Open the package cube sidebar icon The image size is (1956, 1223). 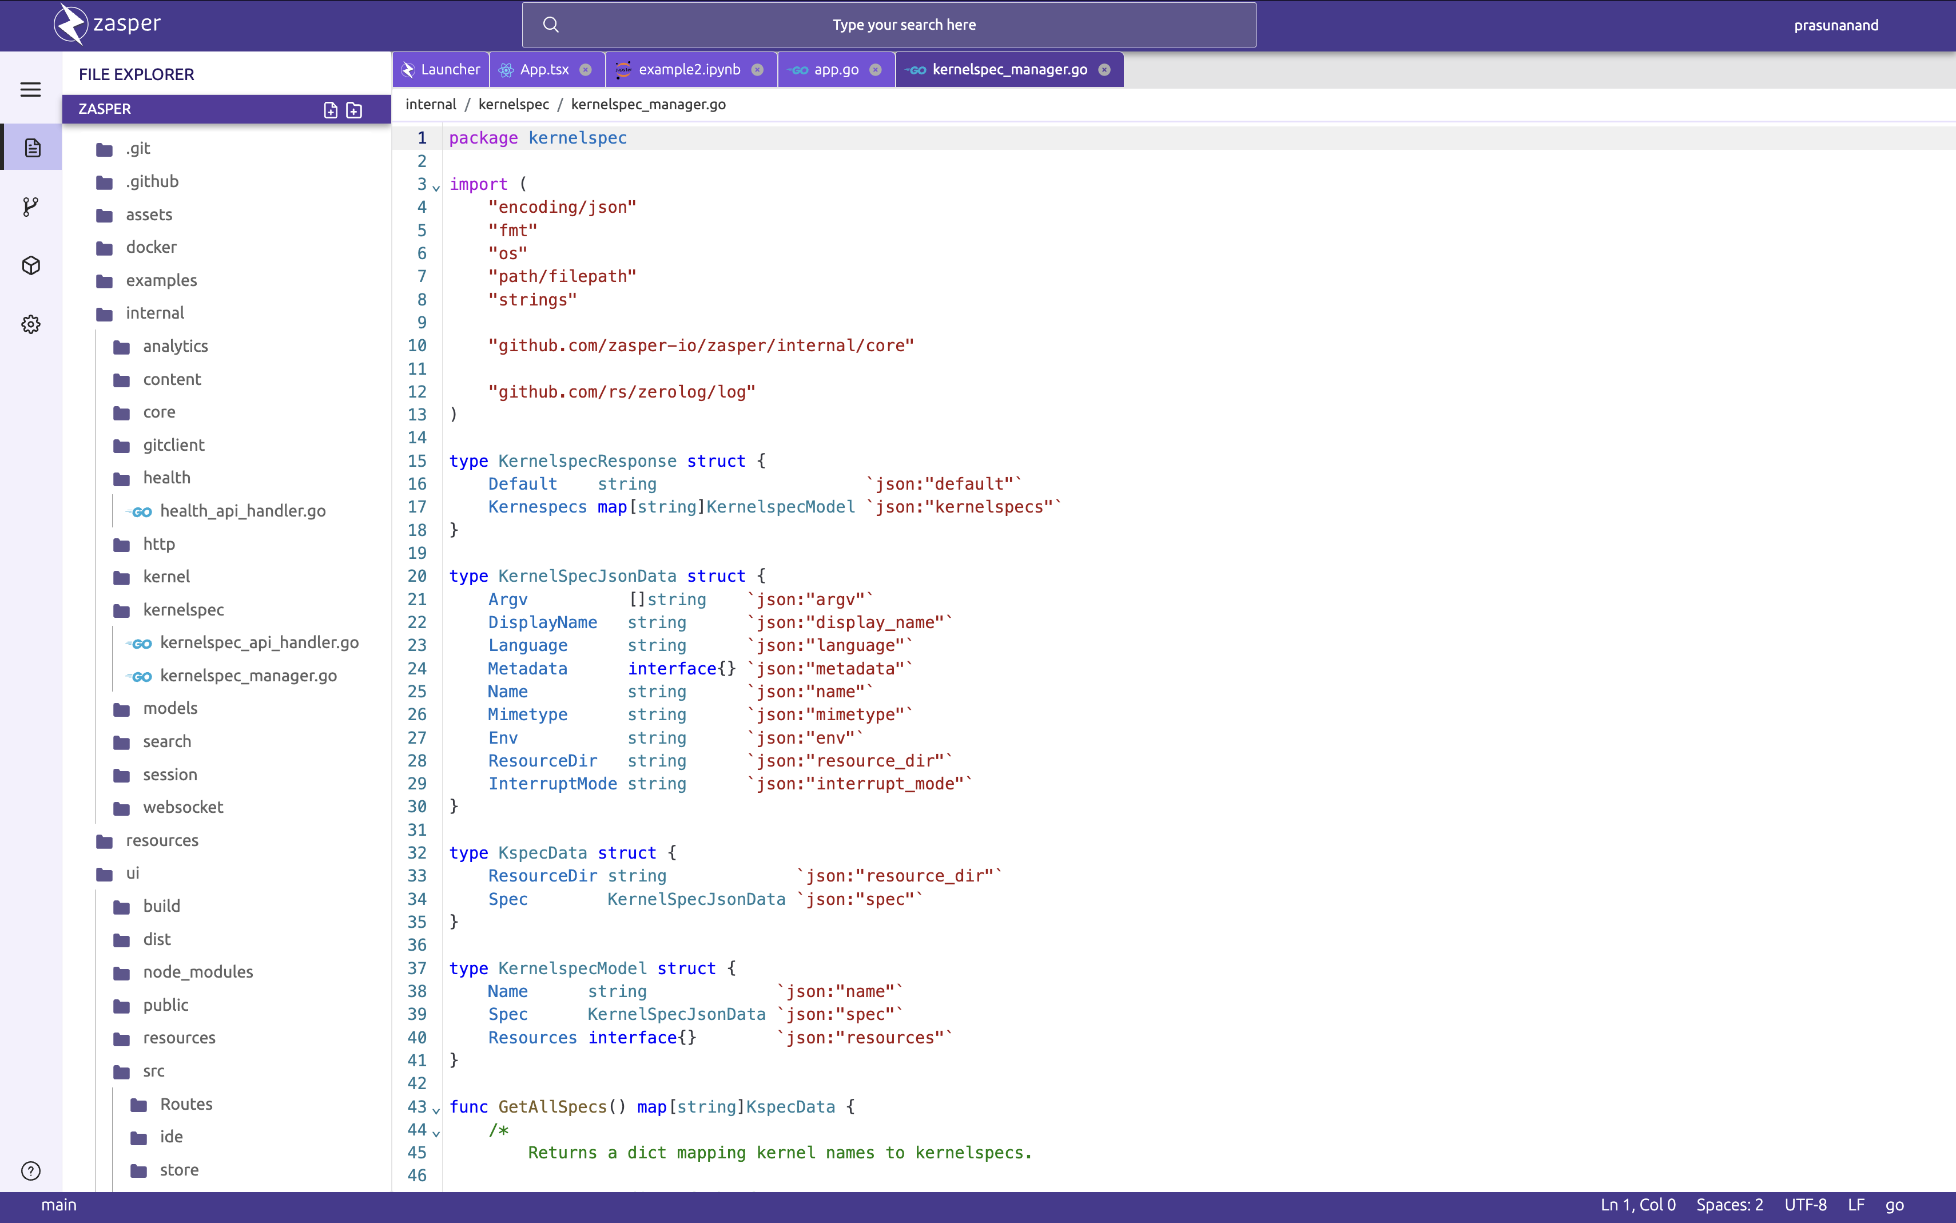tap(31, 265)
